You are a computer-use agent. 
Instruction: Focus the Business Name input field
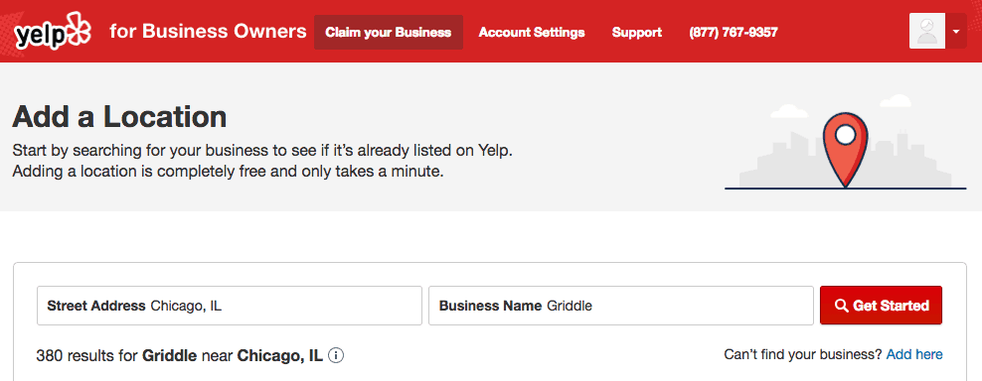(x=620, y=306)
